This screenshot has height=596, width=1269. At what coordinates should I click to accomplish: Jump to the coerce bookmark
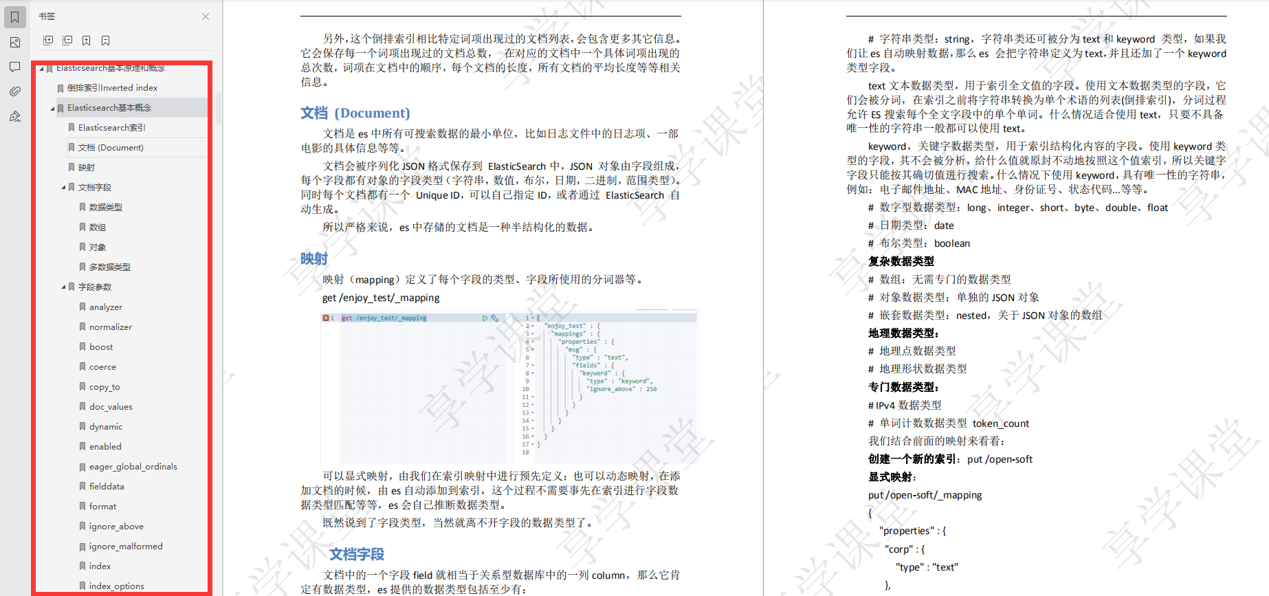tap(102, 367)
